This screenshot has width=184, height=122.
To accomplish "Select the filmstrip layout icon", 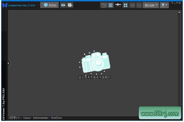I will tap(104, 5).
